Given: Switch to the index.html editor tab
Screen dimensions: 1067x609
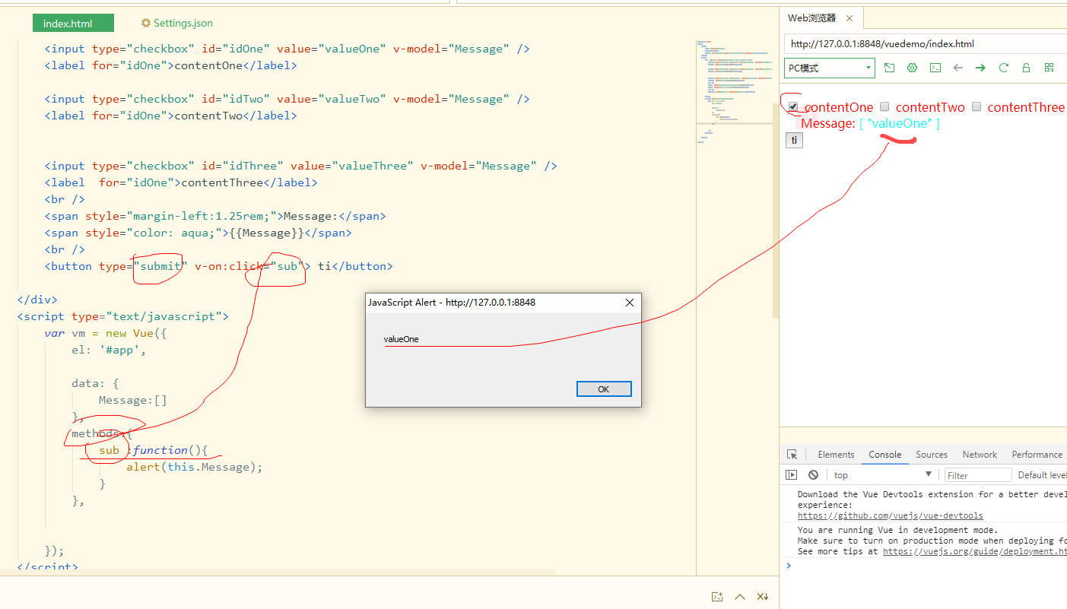Looking at the screenshot, I should (73, 24).
